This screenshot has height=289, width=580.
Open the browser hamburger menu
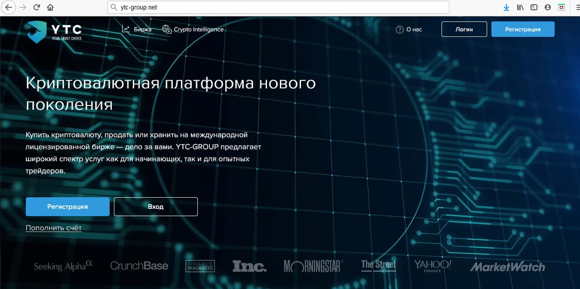pyautogui.click(x=577, y=7)
